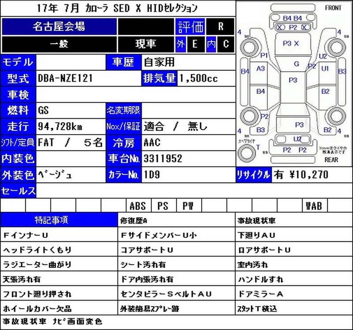The image size is (353, 330).
Task: Click the 評価 grade label
Action: pos(190,26)
